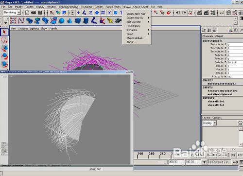Open viewport Panels menu
Image resolution: width=243 pixels, height=176 pixels.
53,29
